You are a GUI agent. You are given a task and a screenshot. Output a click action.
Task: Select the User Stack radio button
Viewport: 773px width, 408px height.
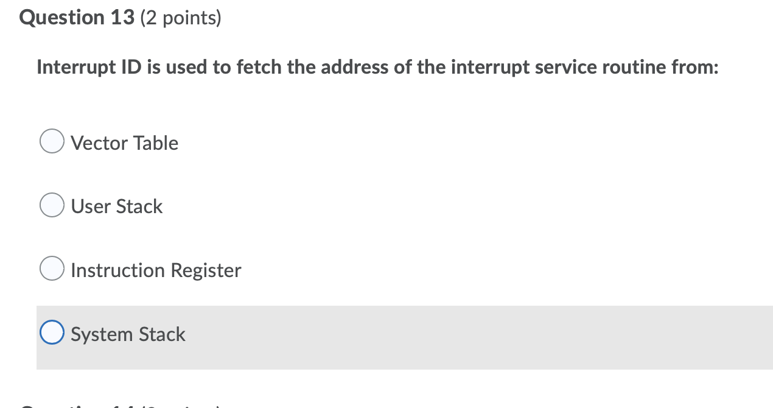(x=52, y=205)
